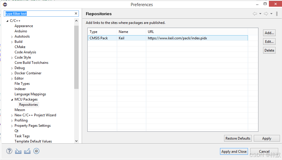Expand the Editor tree node
Viewport: 282px width, 160px height.
pos(12,79)
